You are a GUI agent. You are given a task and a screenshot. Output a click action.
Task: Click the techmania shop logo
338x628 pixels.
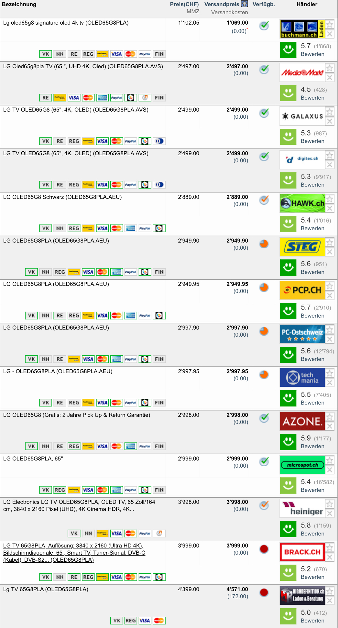[302, 377]
